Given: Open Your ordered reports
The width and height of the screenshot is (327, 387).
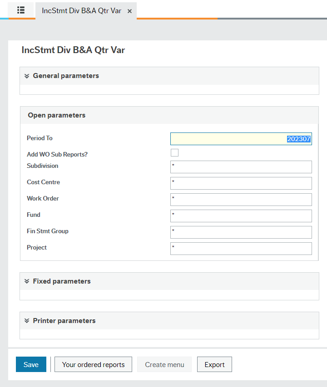Looking at the screenshot, I should (93, 364).
